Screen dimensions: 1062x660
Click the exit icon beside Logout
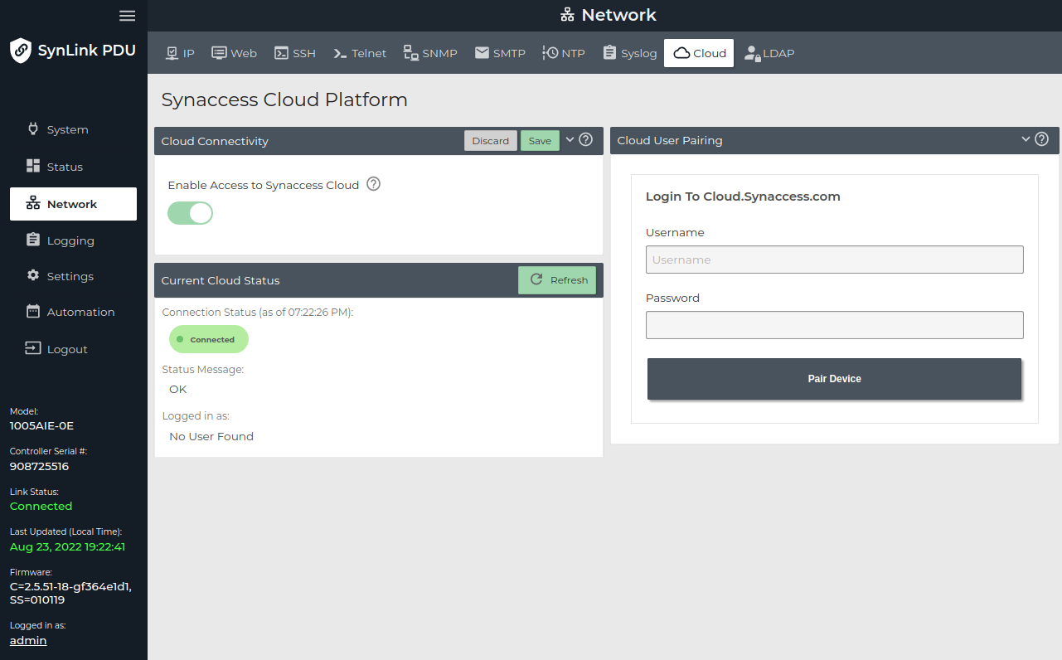click(33, 348)
